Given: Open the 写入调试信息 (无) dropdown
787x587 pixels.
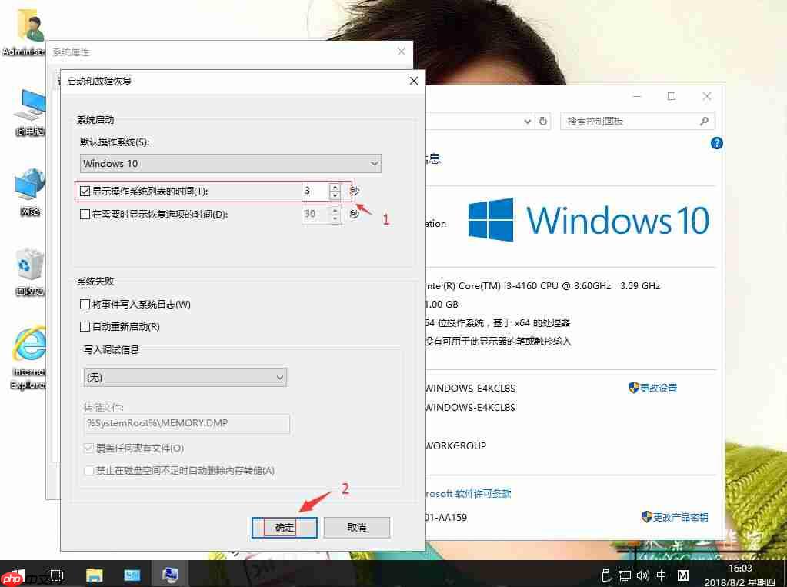Looking at the screenshot, I should click(x=185, y=378).
